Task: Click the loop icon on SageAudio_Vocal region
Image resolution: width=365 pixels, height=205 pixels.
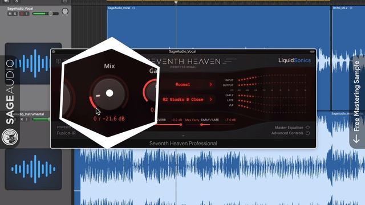Action: (133, 8)
